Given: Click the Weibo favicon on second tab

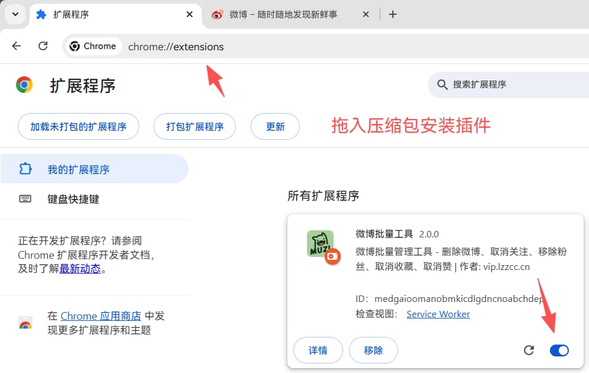Looking at the screenshot, I should point(217,15).
